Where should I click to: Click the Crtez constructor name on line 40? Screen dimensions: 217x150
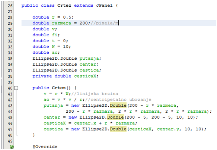[x=59, y=88]
